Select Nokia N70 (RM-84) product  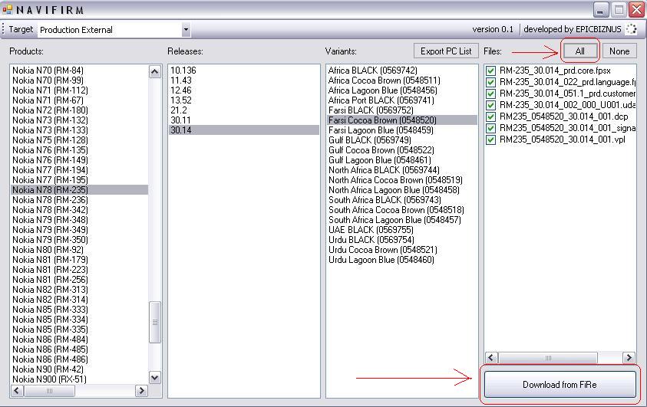pyautogui.click(x=79, y=71)
